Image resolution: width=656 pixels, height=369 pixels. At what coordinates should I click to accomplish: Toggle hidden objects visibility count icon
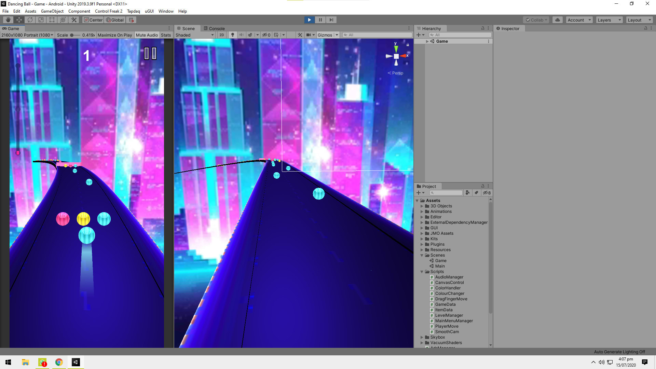tap(266, 35)
